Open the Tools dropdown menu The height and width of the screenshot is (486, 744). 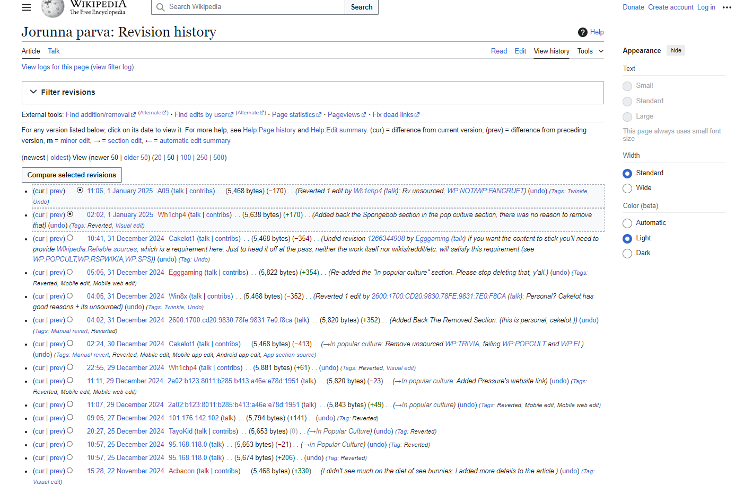pos(590,51)
